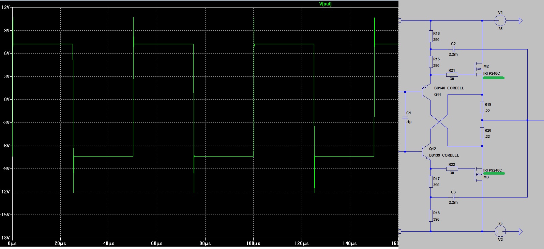Click the -18V vertical axis label
Viewport: 544px width, 249px height.
pyautogui.click(x=5, y=238)
